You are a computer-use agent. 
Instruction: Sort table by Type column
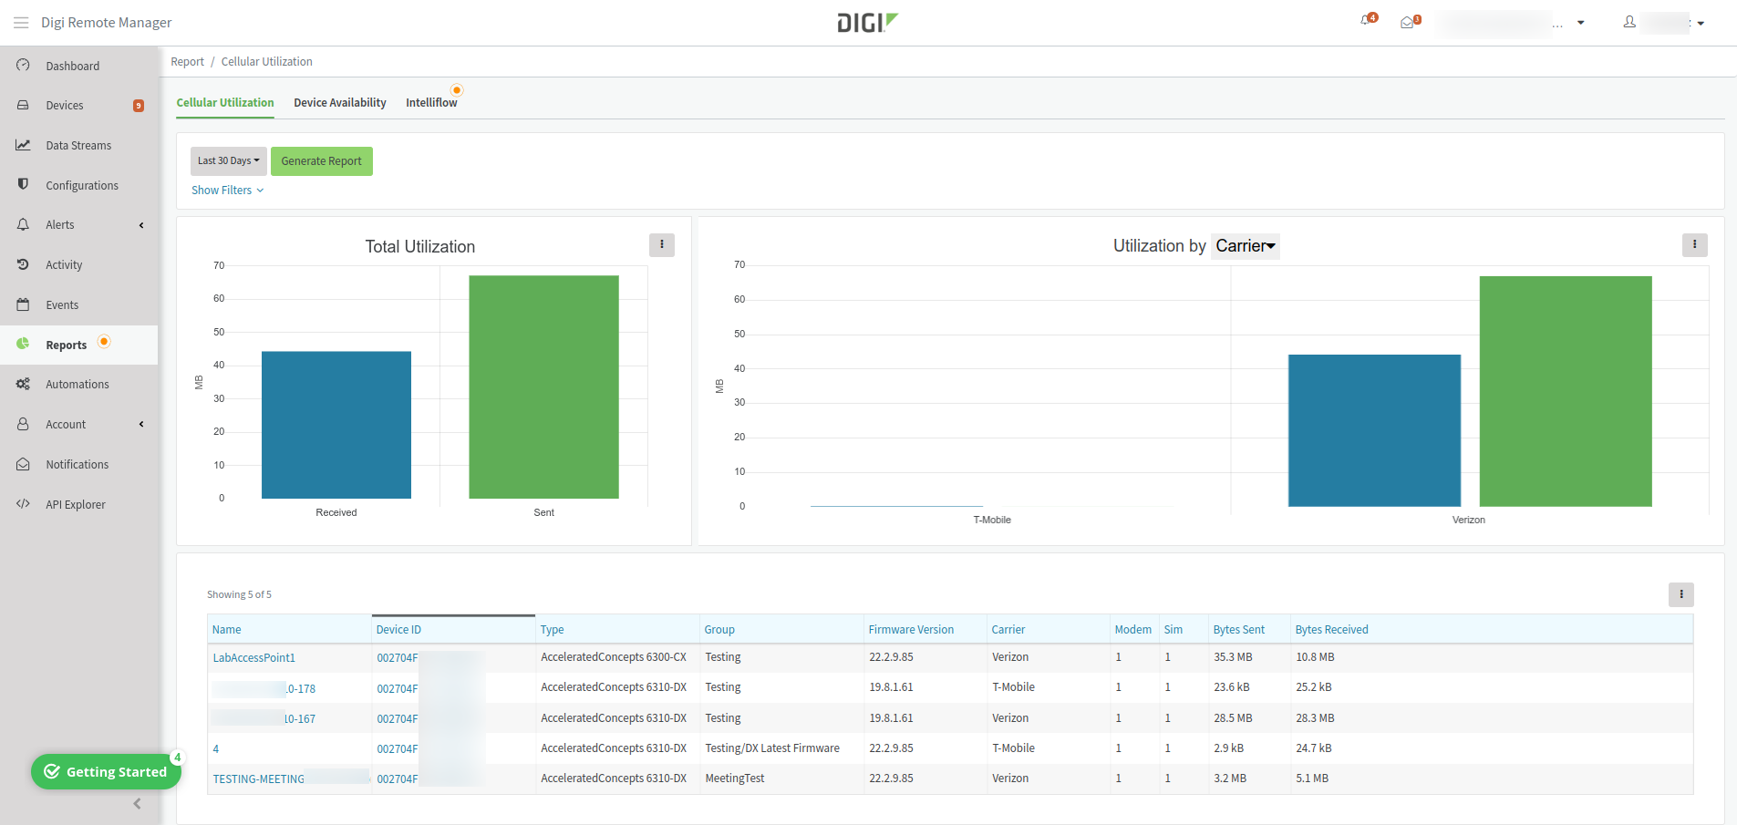pyautogui.click(x=552, y=630)
